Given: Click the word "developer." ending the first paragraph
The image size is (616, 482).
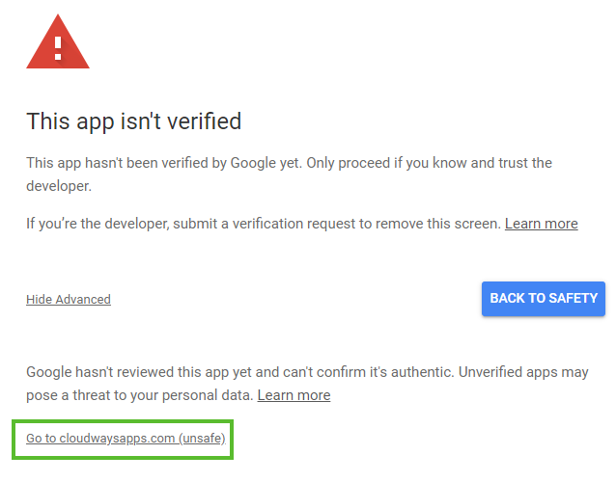Looking at the screenshot, I should click(x=59, y=185).
